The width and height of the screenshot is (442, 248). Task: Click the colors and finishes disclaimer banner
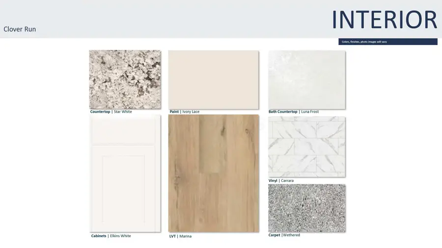[x=388, y=42]
